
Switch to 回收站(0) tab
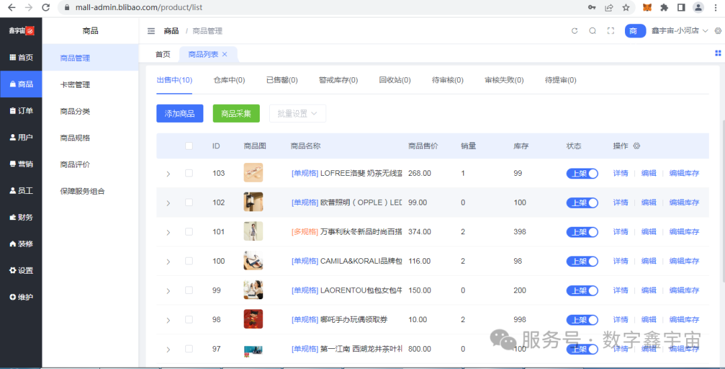tap(395, 81)
